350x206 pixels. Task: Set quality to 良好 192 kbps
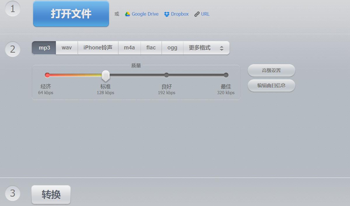pos(166,75)
